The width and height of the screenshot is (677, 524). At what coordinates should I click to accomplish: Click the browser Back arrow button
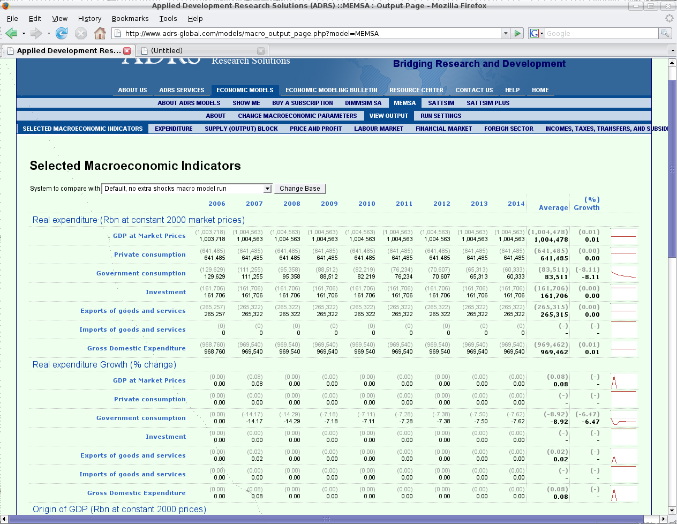tap(11, 34)
